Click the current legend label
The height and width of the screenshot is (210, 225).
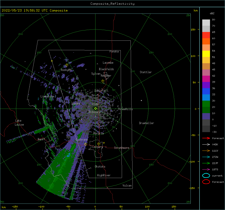click(x=217, y=176)
